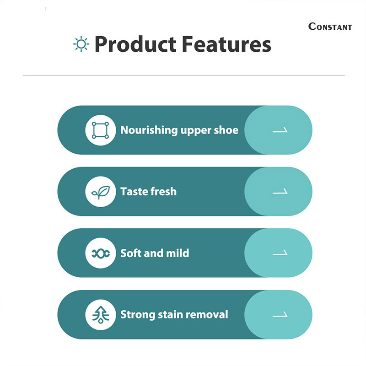Click the candy-shaped icon beside Soft and mild
Screen dimensions: 366x366
pyautogui.click(x=100, y=253)
